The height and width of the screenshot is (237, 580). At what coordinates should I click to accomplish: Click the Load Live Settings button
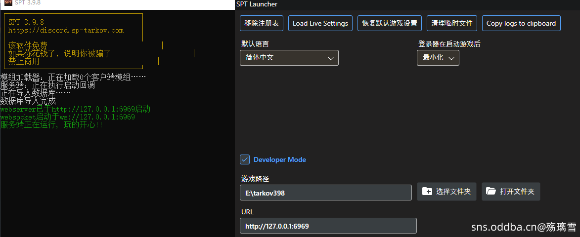320,23
